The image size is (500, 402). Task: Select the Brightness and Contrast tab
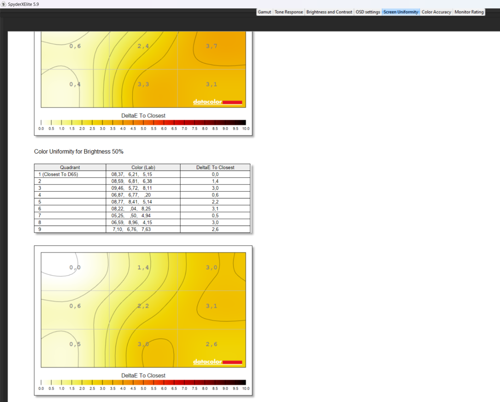click(329, 12)
